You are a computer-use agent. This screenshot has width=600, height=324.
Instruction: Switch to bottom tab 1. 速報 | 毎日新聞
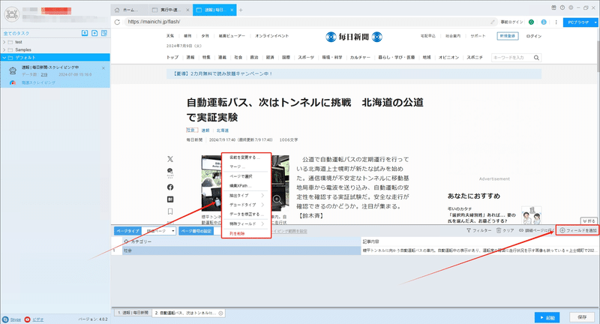pos(133,313)
